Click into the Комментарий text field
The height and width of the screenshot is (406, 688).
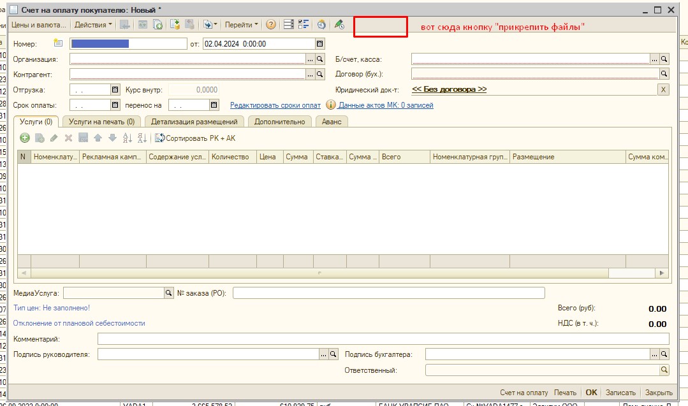tap(383, 338)
